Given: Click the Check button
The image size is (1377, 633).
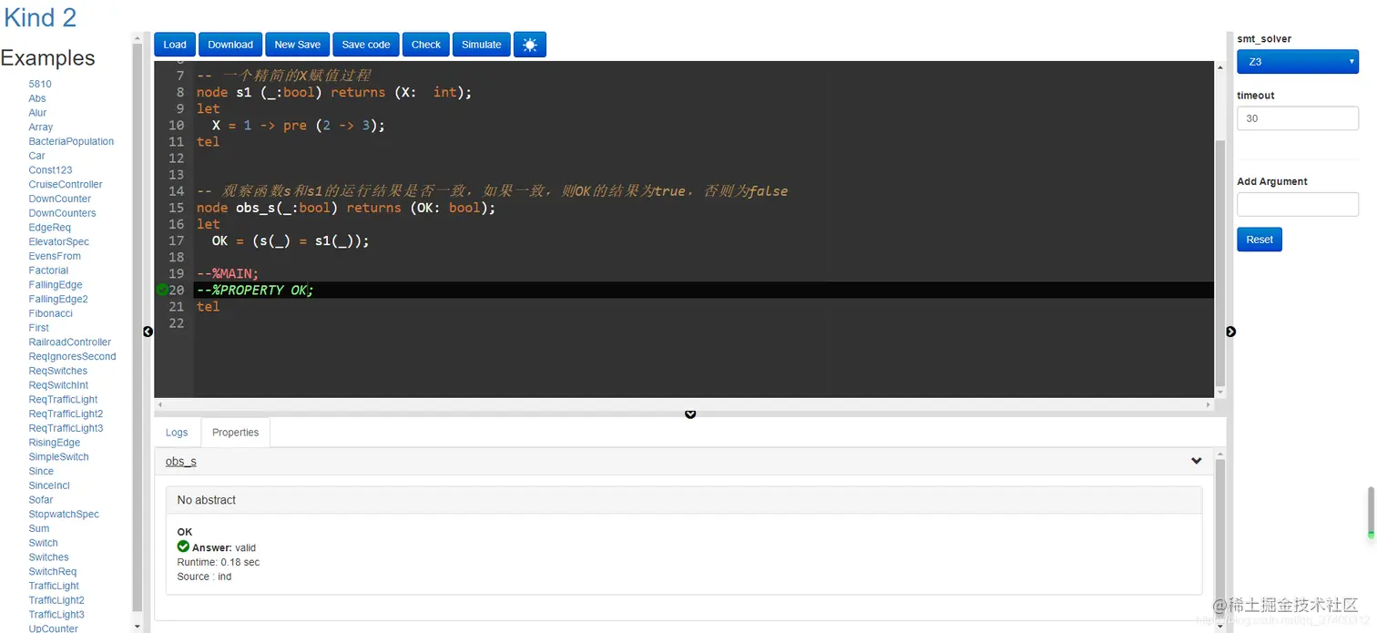Looking at the screenshot, I should point(426,45).
